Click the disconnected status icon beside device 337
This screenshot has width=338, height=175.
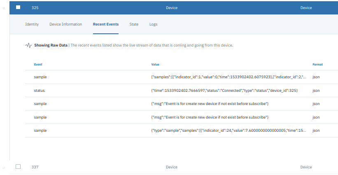click(4, 168)
